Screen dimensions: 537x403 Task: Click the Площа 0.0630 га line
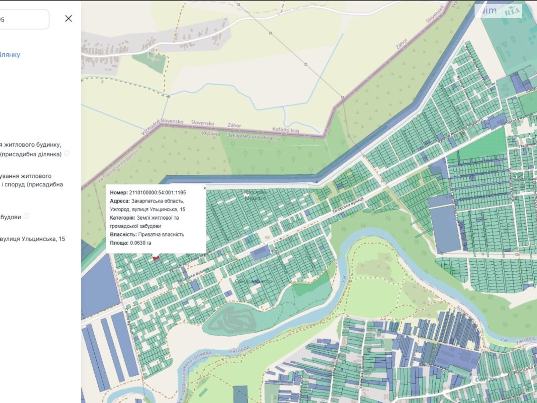pos(131,243)
